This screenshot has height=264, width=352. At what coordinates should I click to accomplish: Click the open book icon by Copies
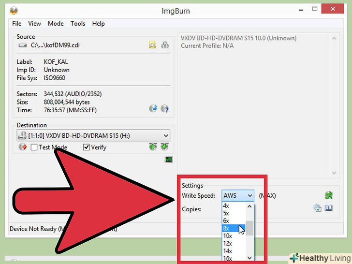[x=329, y=208]
